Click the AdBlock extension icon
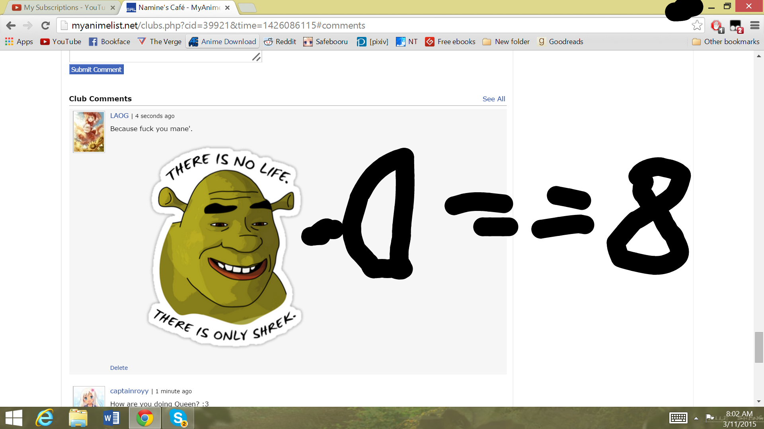 click(x=717, y=26)
